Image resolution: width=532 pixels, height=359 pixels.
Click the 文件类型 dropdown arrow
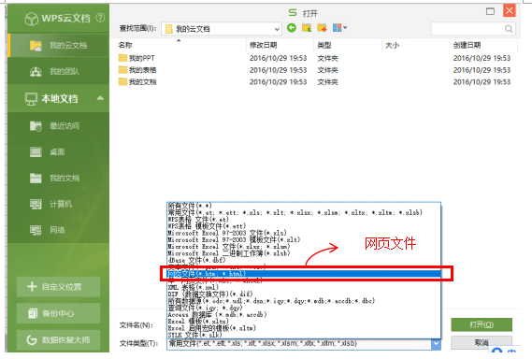point(436,344)
